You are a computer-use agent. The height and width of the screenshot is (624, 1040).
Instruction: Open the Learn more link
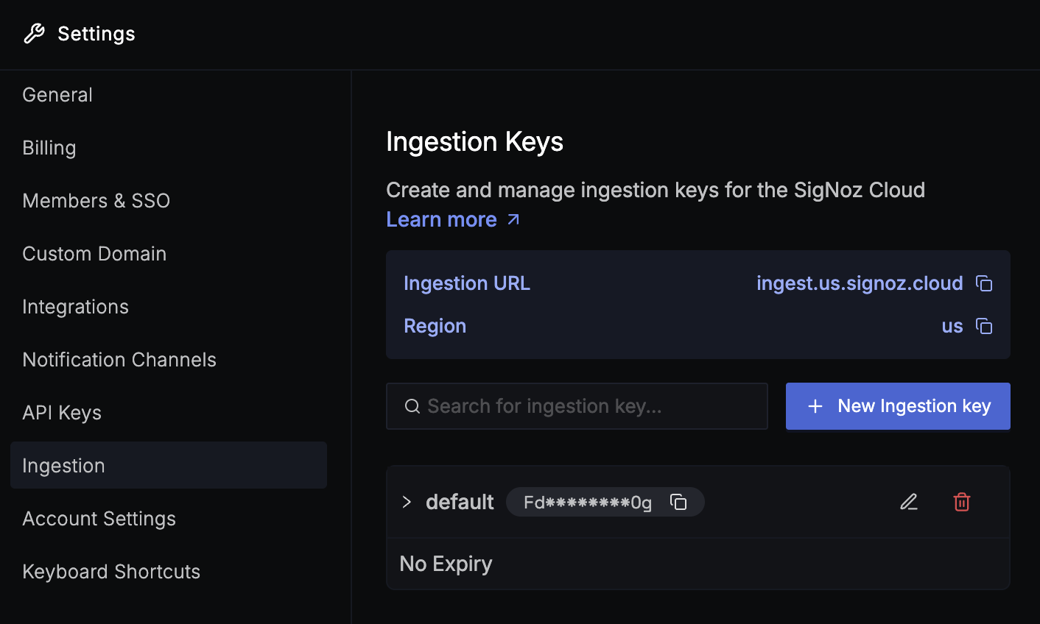[x=441, y=219]
